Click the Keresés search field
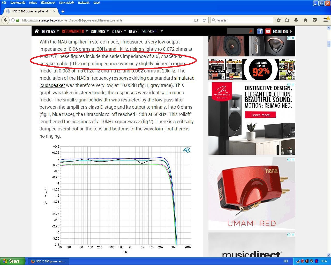Screen dimensions: 331x265 (242, 20)
